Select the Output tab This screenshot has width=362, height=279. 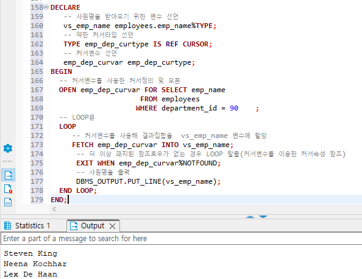[x=93, y=226]
